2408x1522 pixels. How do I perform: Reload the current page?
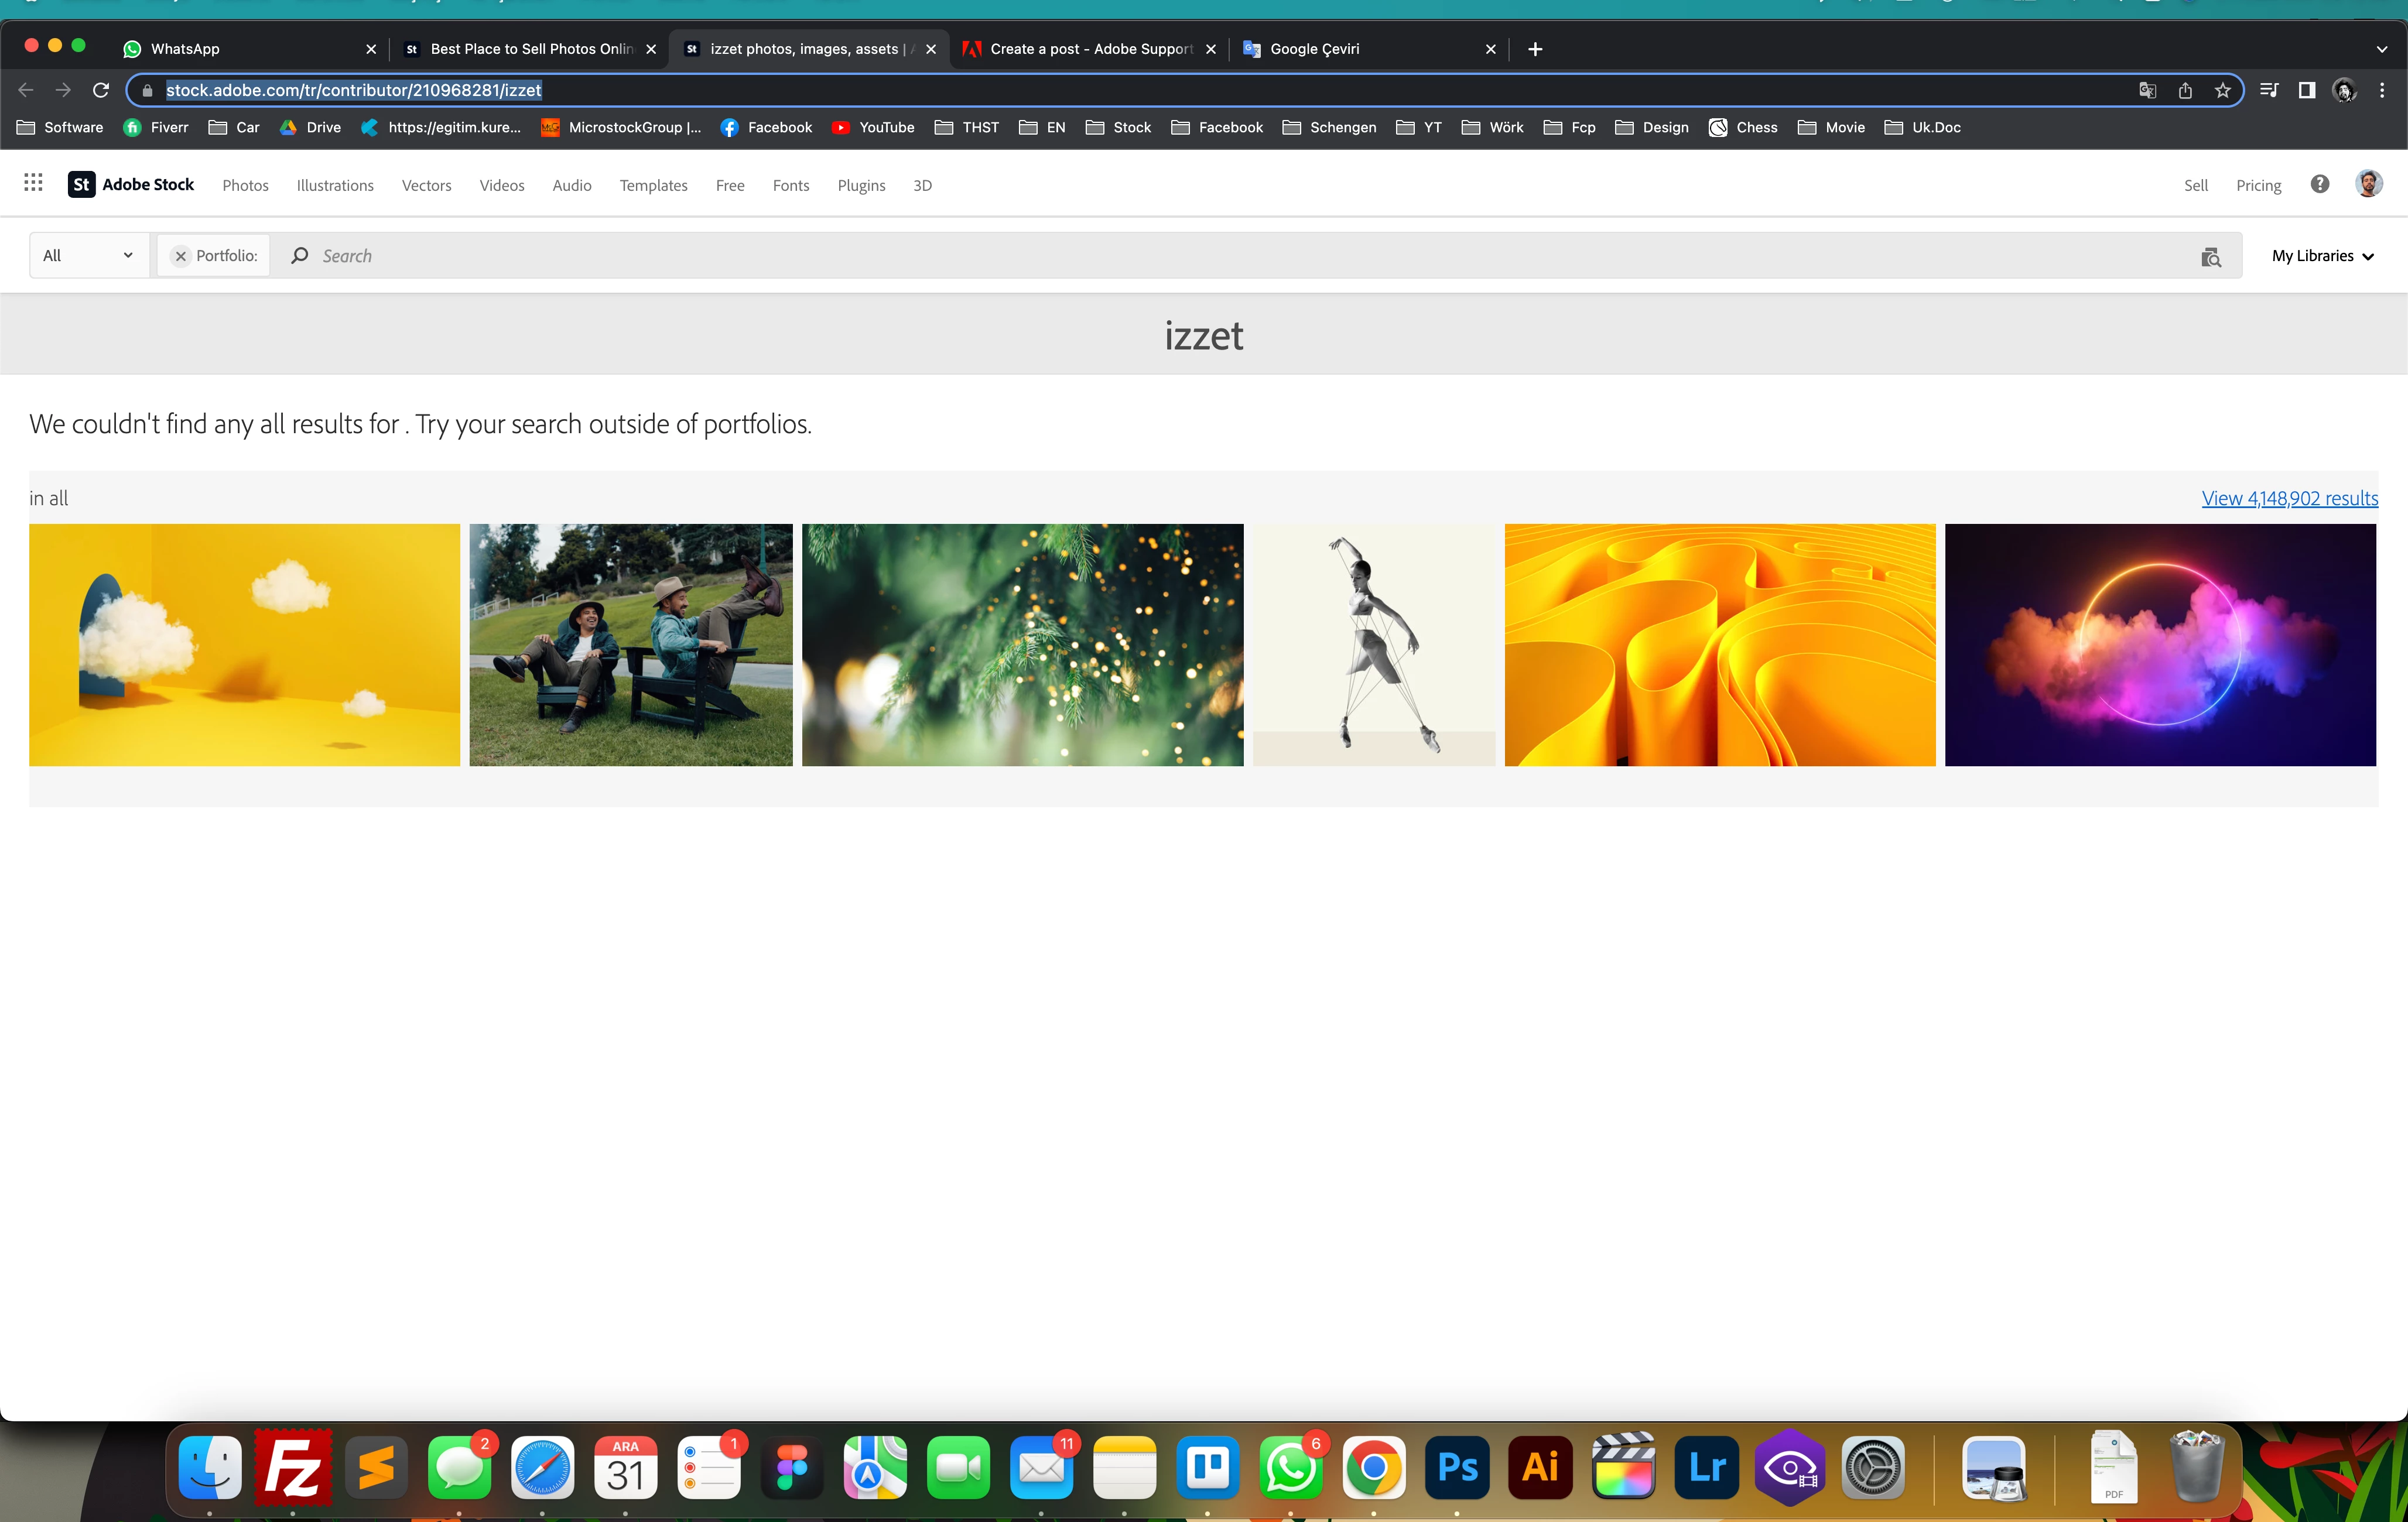(101, 91)
